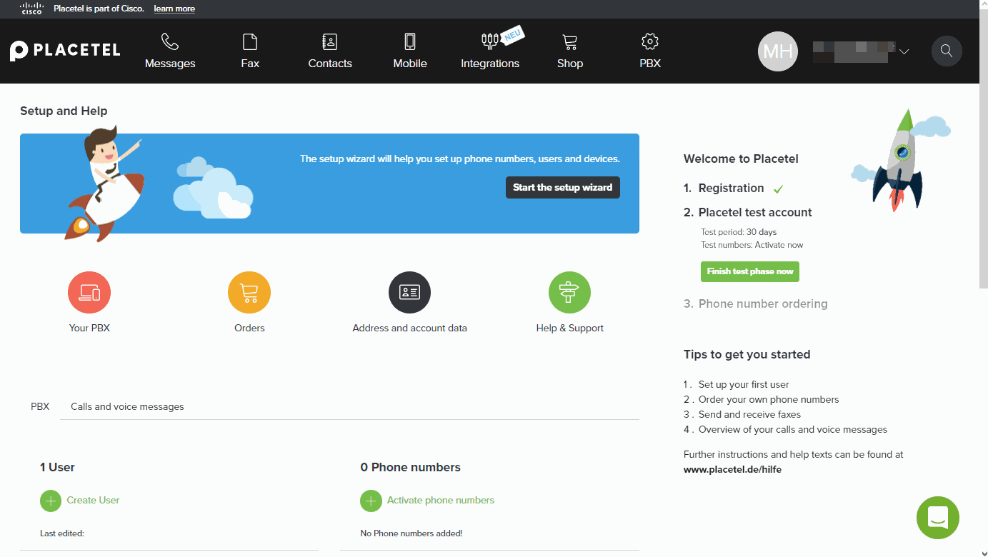This screenshot has width=988, height=557.
Task: Select Fax in the top navigation
Action: coord(250,64)
